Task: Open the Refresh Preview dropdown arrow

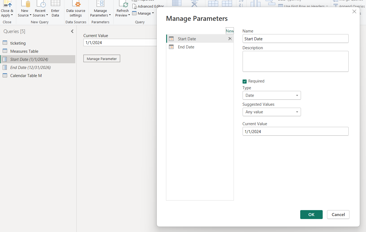Action: [129, 15]
